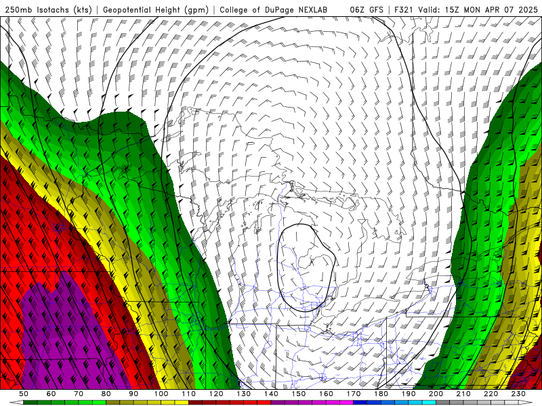
Task: Click the 110 kts legend label
Action: point(189,394)
